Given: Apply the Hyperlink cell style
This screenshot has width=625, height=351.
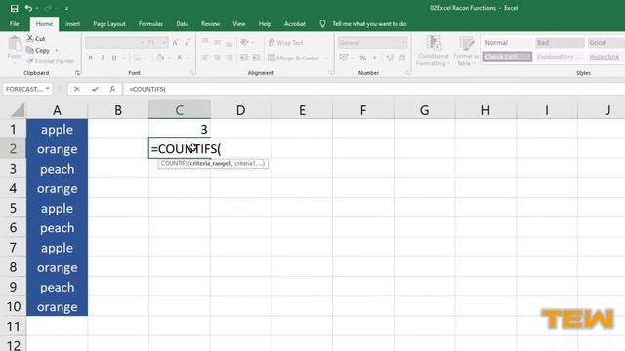Looking at the screenshot, I should [605, 57].
